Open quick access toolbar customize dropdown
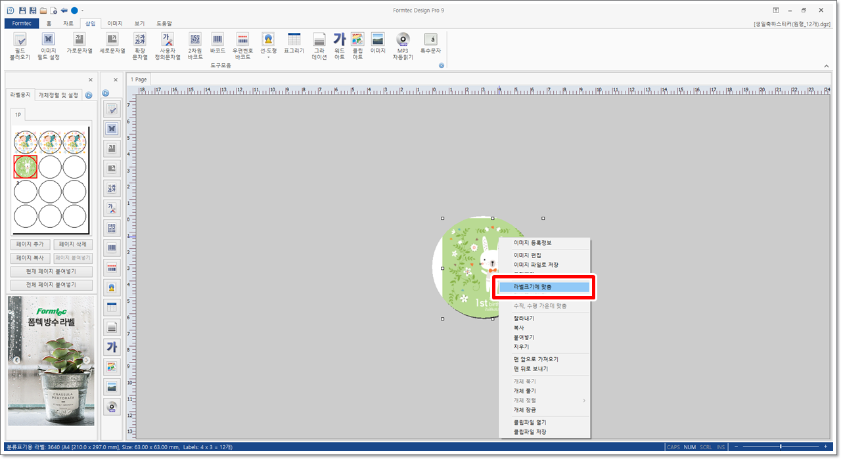841x459 pixels. pos(83,11)
